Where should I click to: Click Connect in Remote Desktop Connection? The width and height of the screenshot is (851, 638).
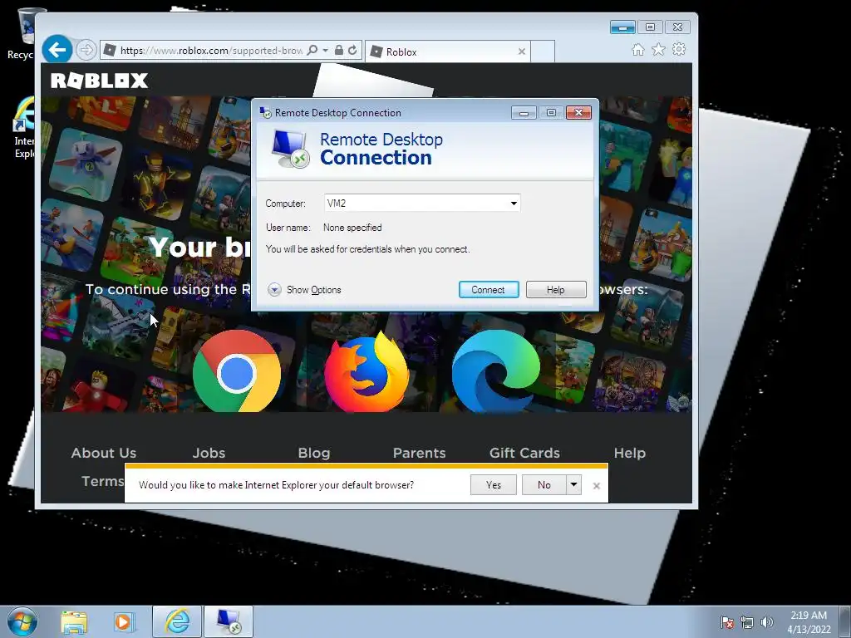click(x=489, y=290)
